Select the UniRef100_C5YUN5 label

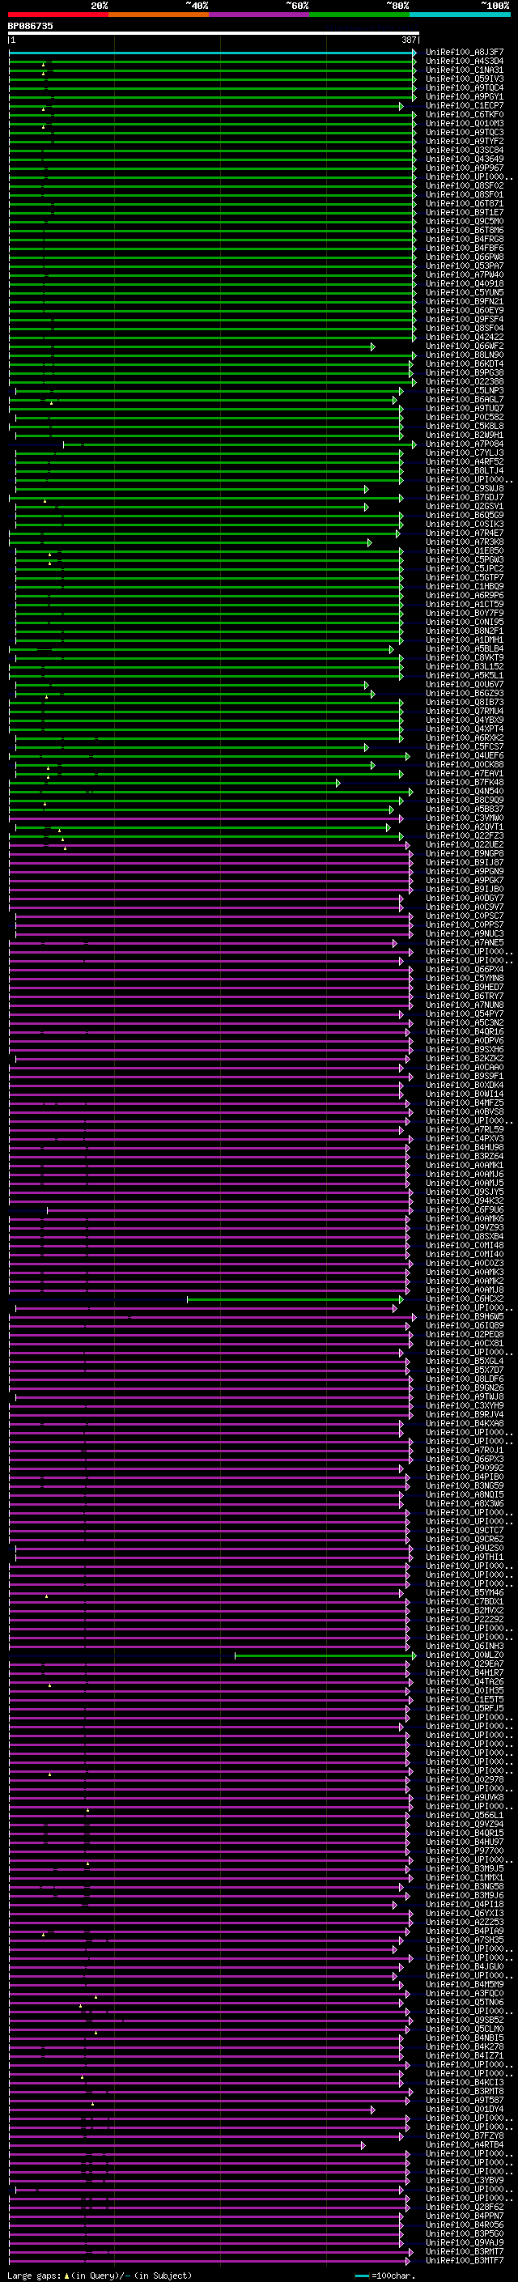click(465, 292)
